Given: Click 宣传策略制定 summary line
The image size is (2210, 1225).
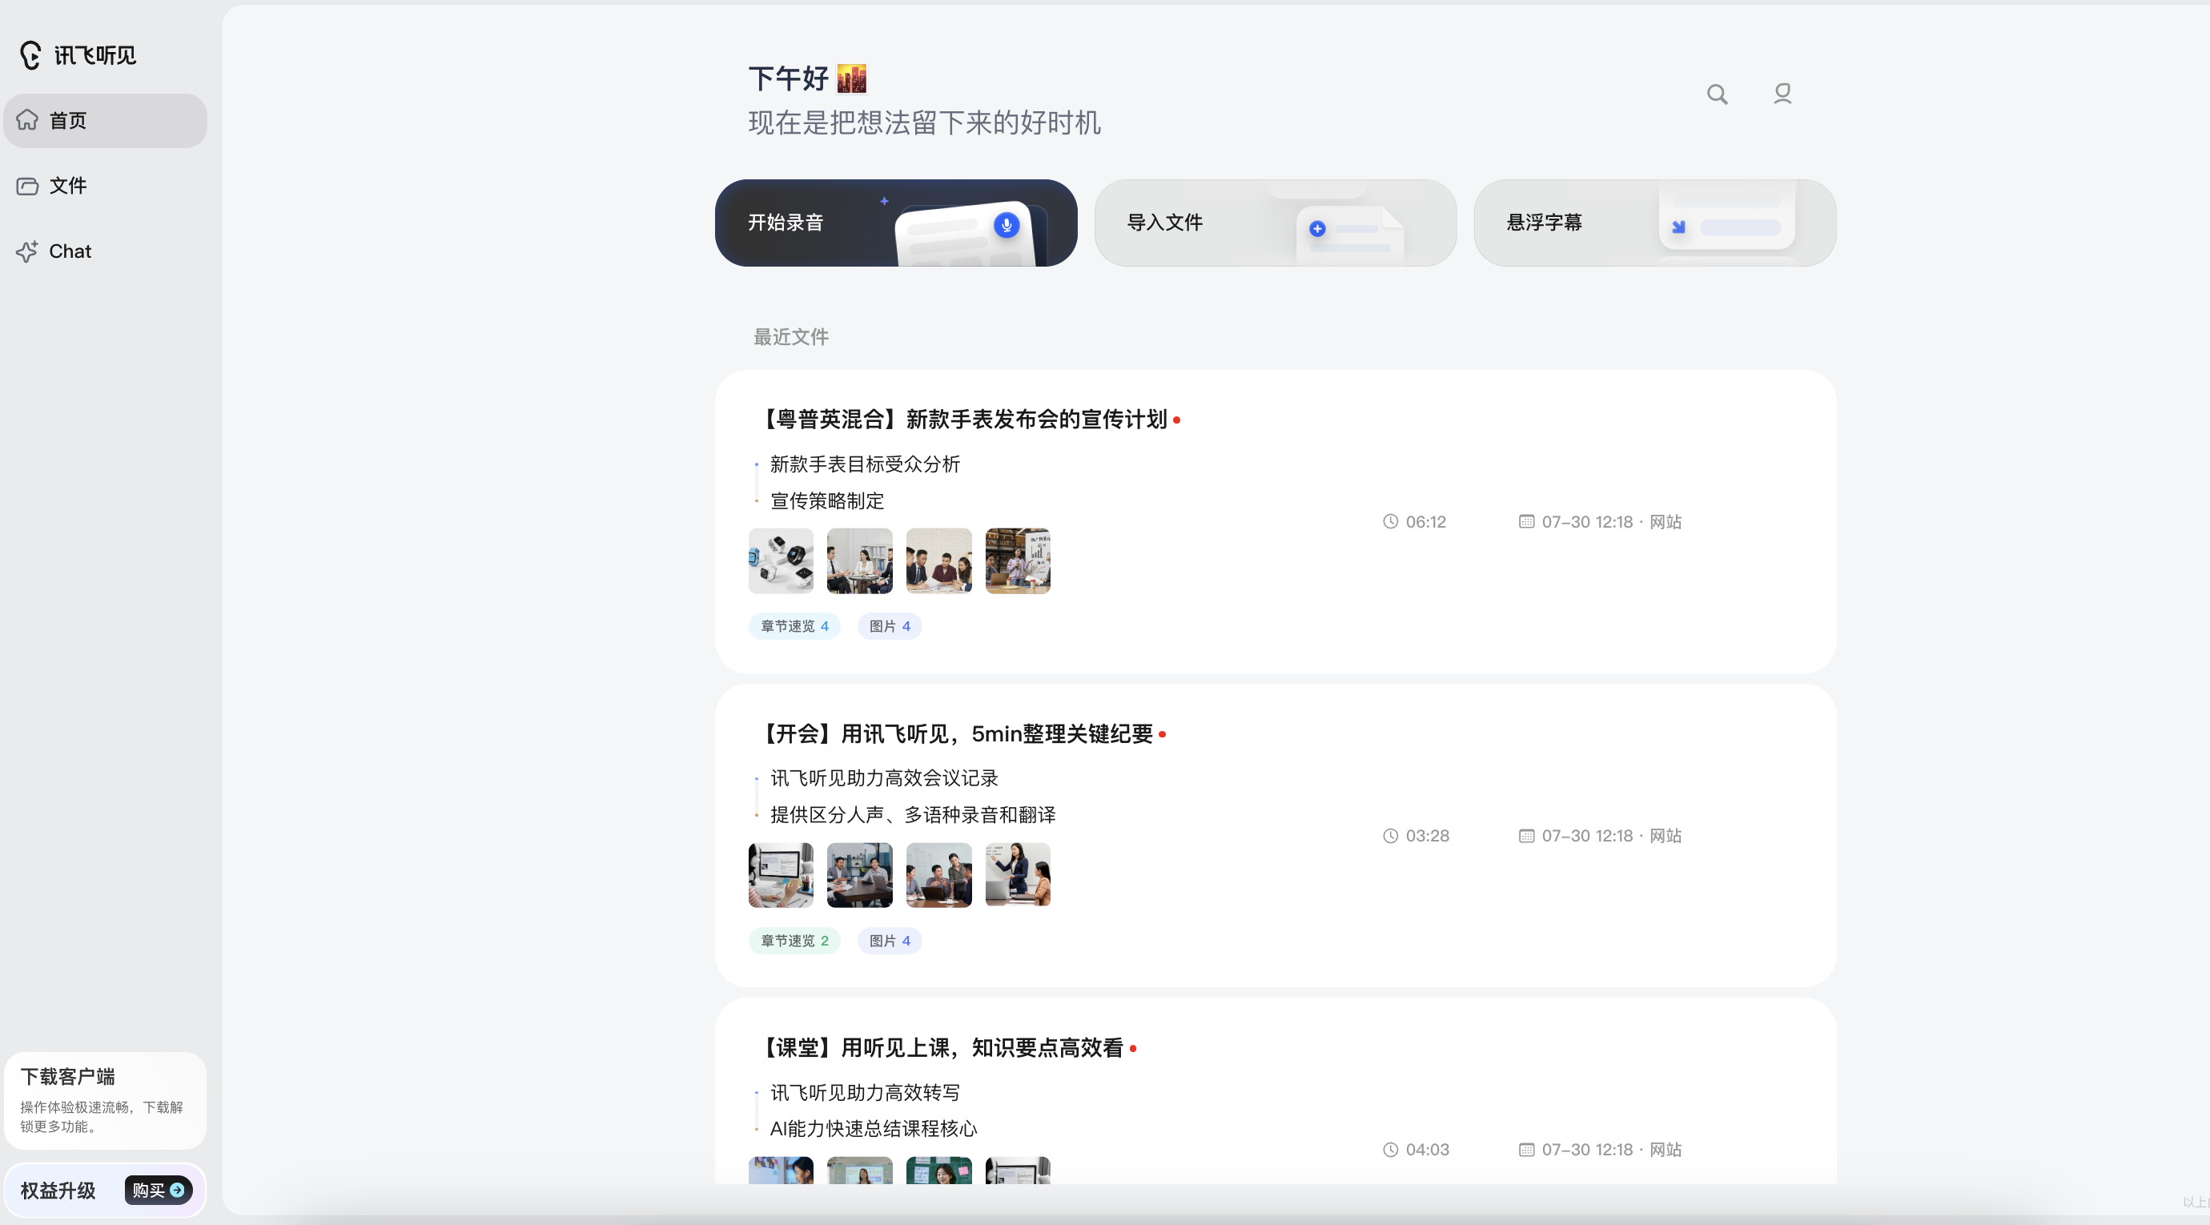Looking at the screenshot, I should coord(827,501).
